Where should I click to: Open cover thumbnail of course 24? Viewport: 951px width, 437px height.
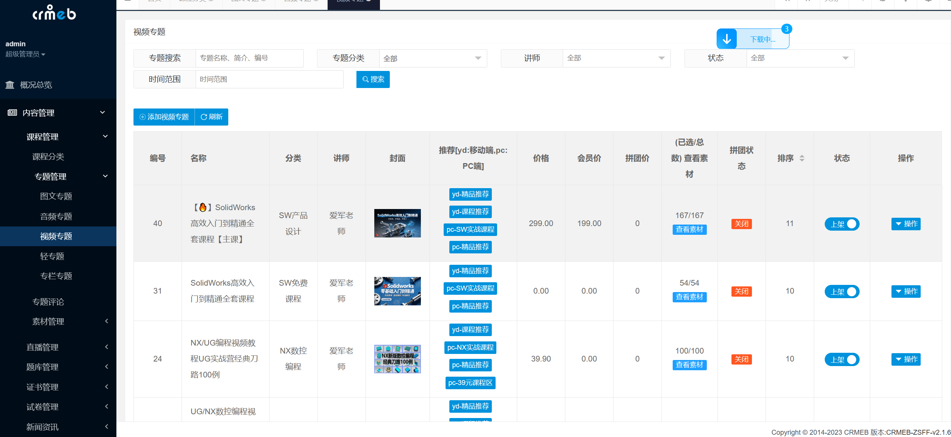tap(397, 359)
